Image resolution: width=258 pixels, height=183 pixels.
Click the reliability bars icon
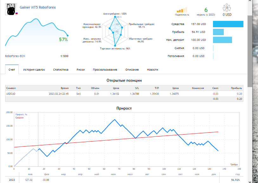tap(182, 10)
